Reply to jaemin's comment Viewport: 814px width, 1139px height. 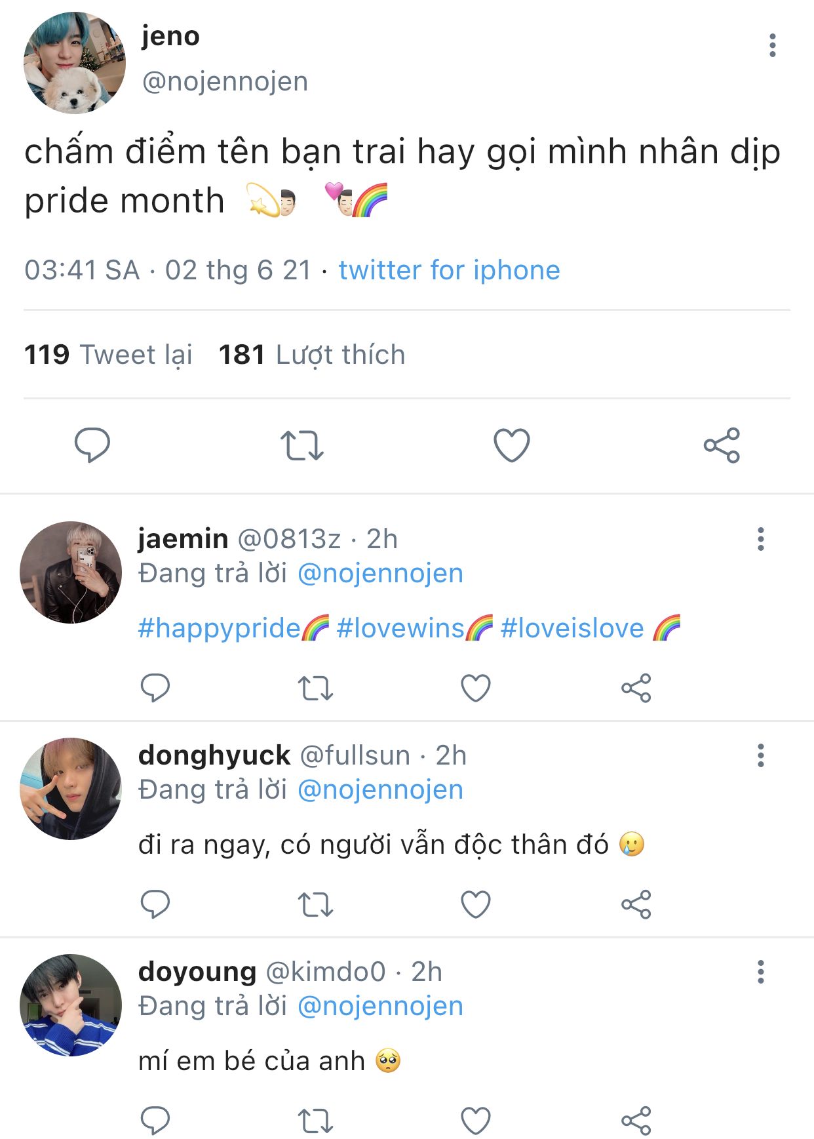[x=155, y=688]
